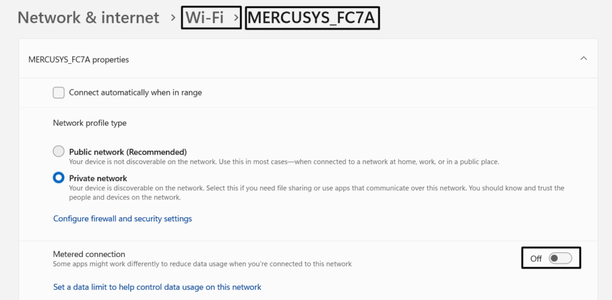The width and height of the screenshot is (612, 300).
Task: Select the Public network radio button
Action: (x=59, y=151)
